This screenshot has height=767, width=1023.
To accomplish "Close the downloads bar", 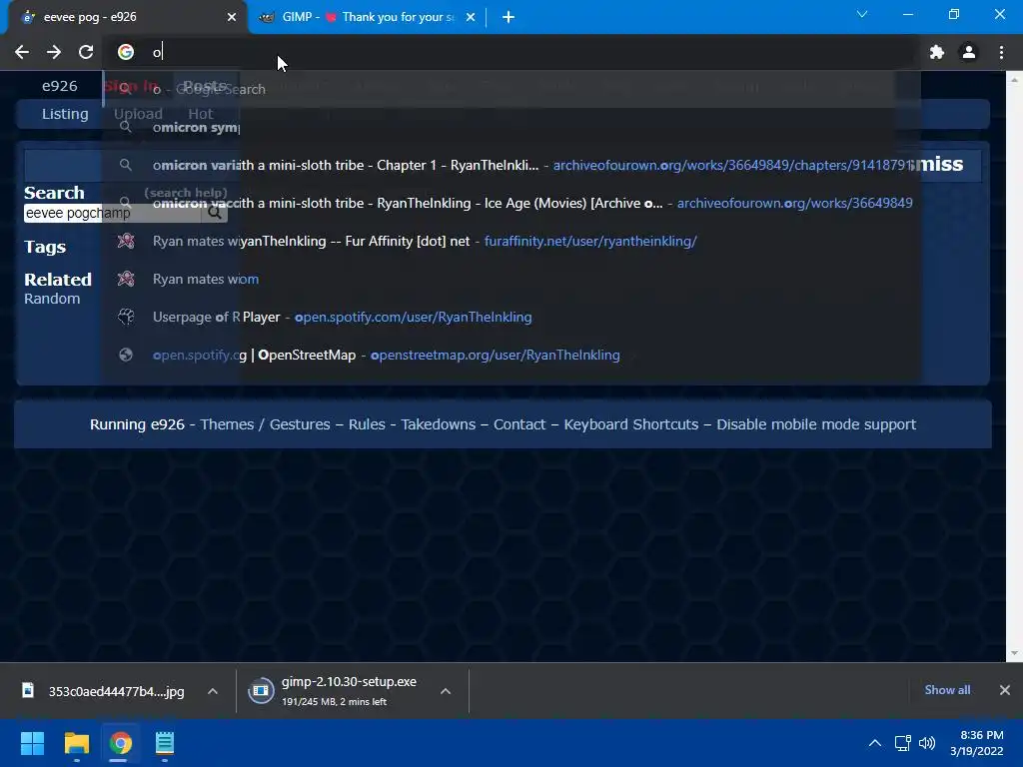I will point(1005,690).
